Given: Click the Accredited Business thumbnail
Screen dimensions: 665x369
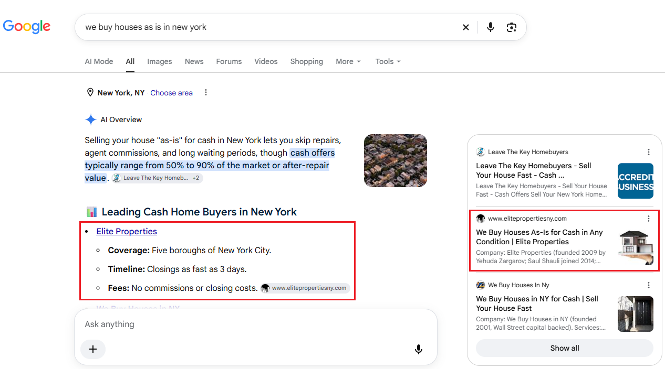Looking at the screenshot, I should [x=636, y=181].
